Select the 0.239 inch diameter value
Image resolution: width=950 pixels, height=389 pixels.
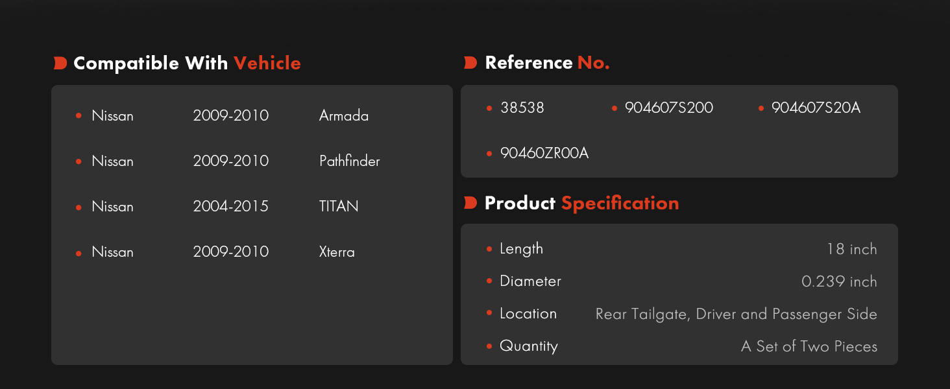(840, 281)
